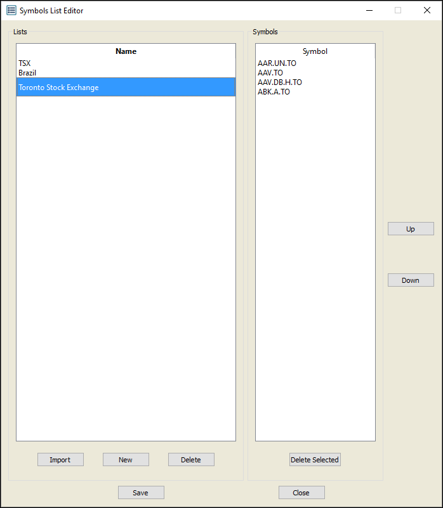Minimize the Symbols List Editor window
This screenshot has width=443, height=508.
tap(369, 10)
